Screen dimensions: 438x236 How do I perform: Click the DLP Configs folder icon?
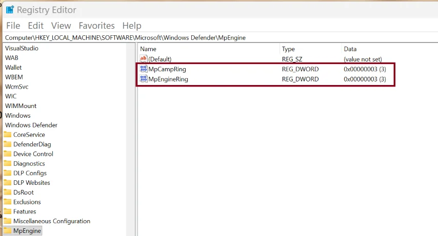click(x=8, y=173)
